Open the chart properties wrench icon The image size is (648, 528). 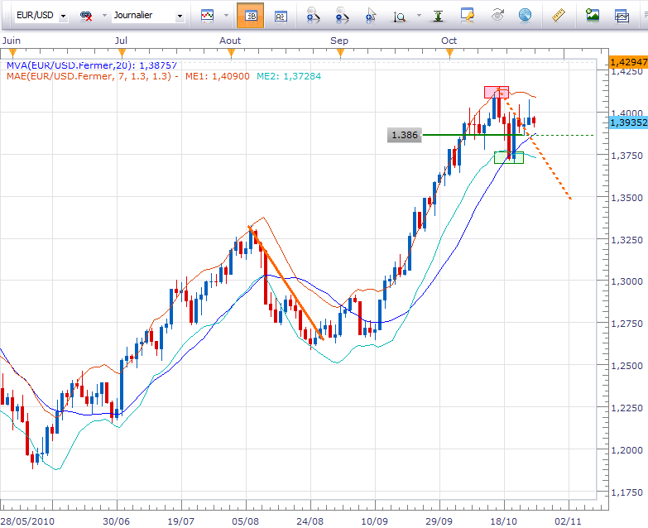pyautogui.click(x=468, y=15)
